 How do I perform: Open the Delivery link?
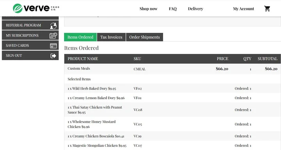(196, 9)
